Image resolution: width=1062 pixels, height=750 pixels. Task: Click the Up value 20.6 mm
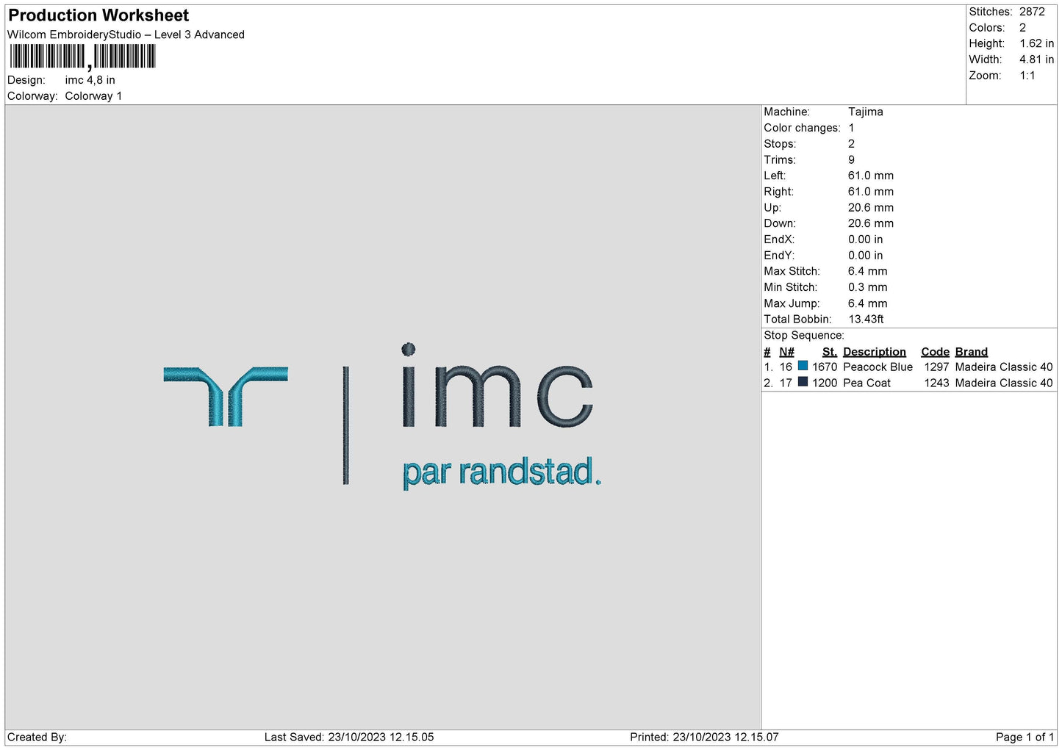(x=871, y=208)
